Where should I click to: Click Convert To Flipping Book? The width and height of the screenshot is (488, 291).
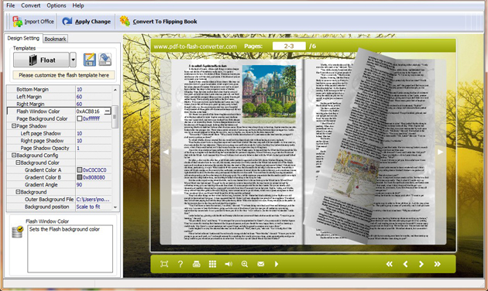coord(159,22)
